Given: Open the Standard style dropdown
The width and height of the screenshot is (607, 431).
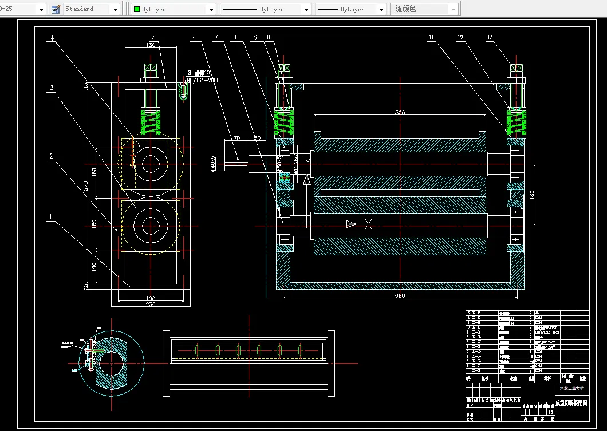Looking at the screenshot, I should [x=115, y=9].
